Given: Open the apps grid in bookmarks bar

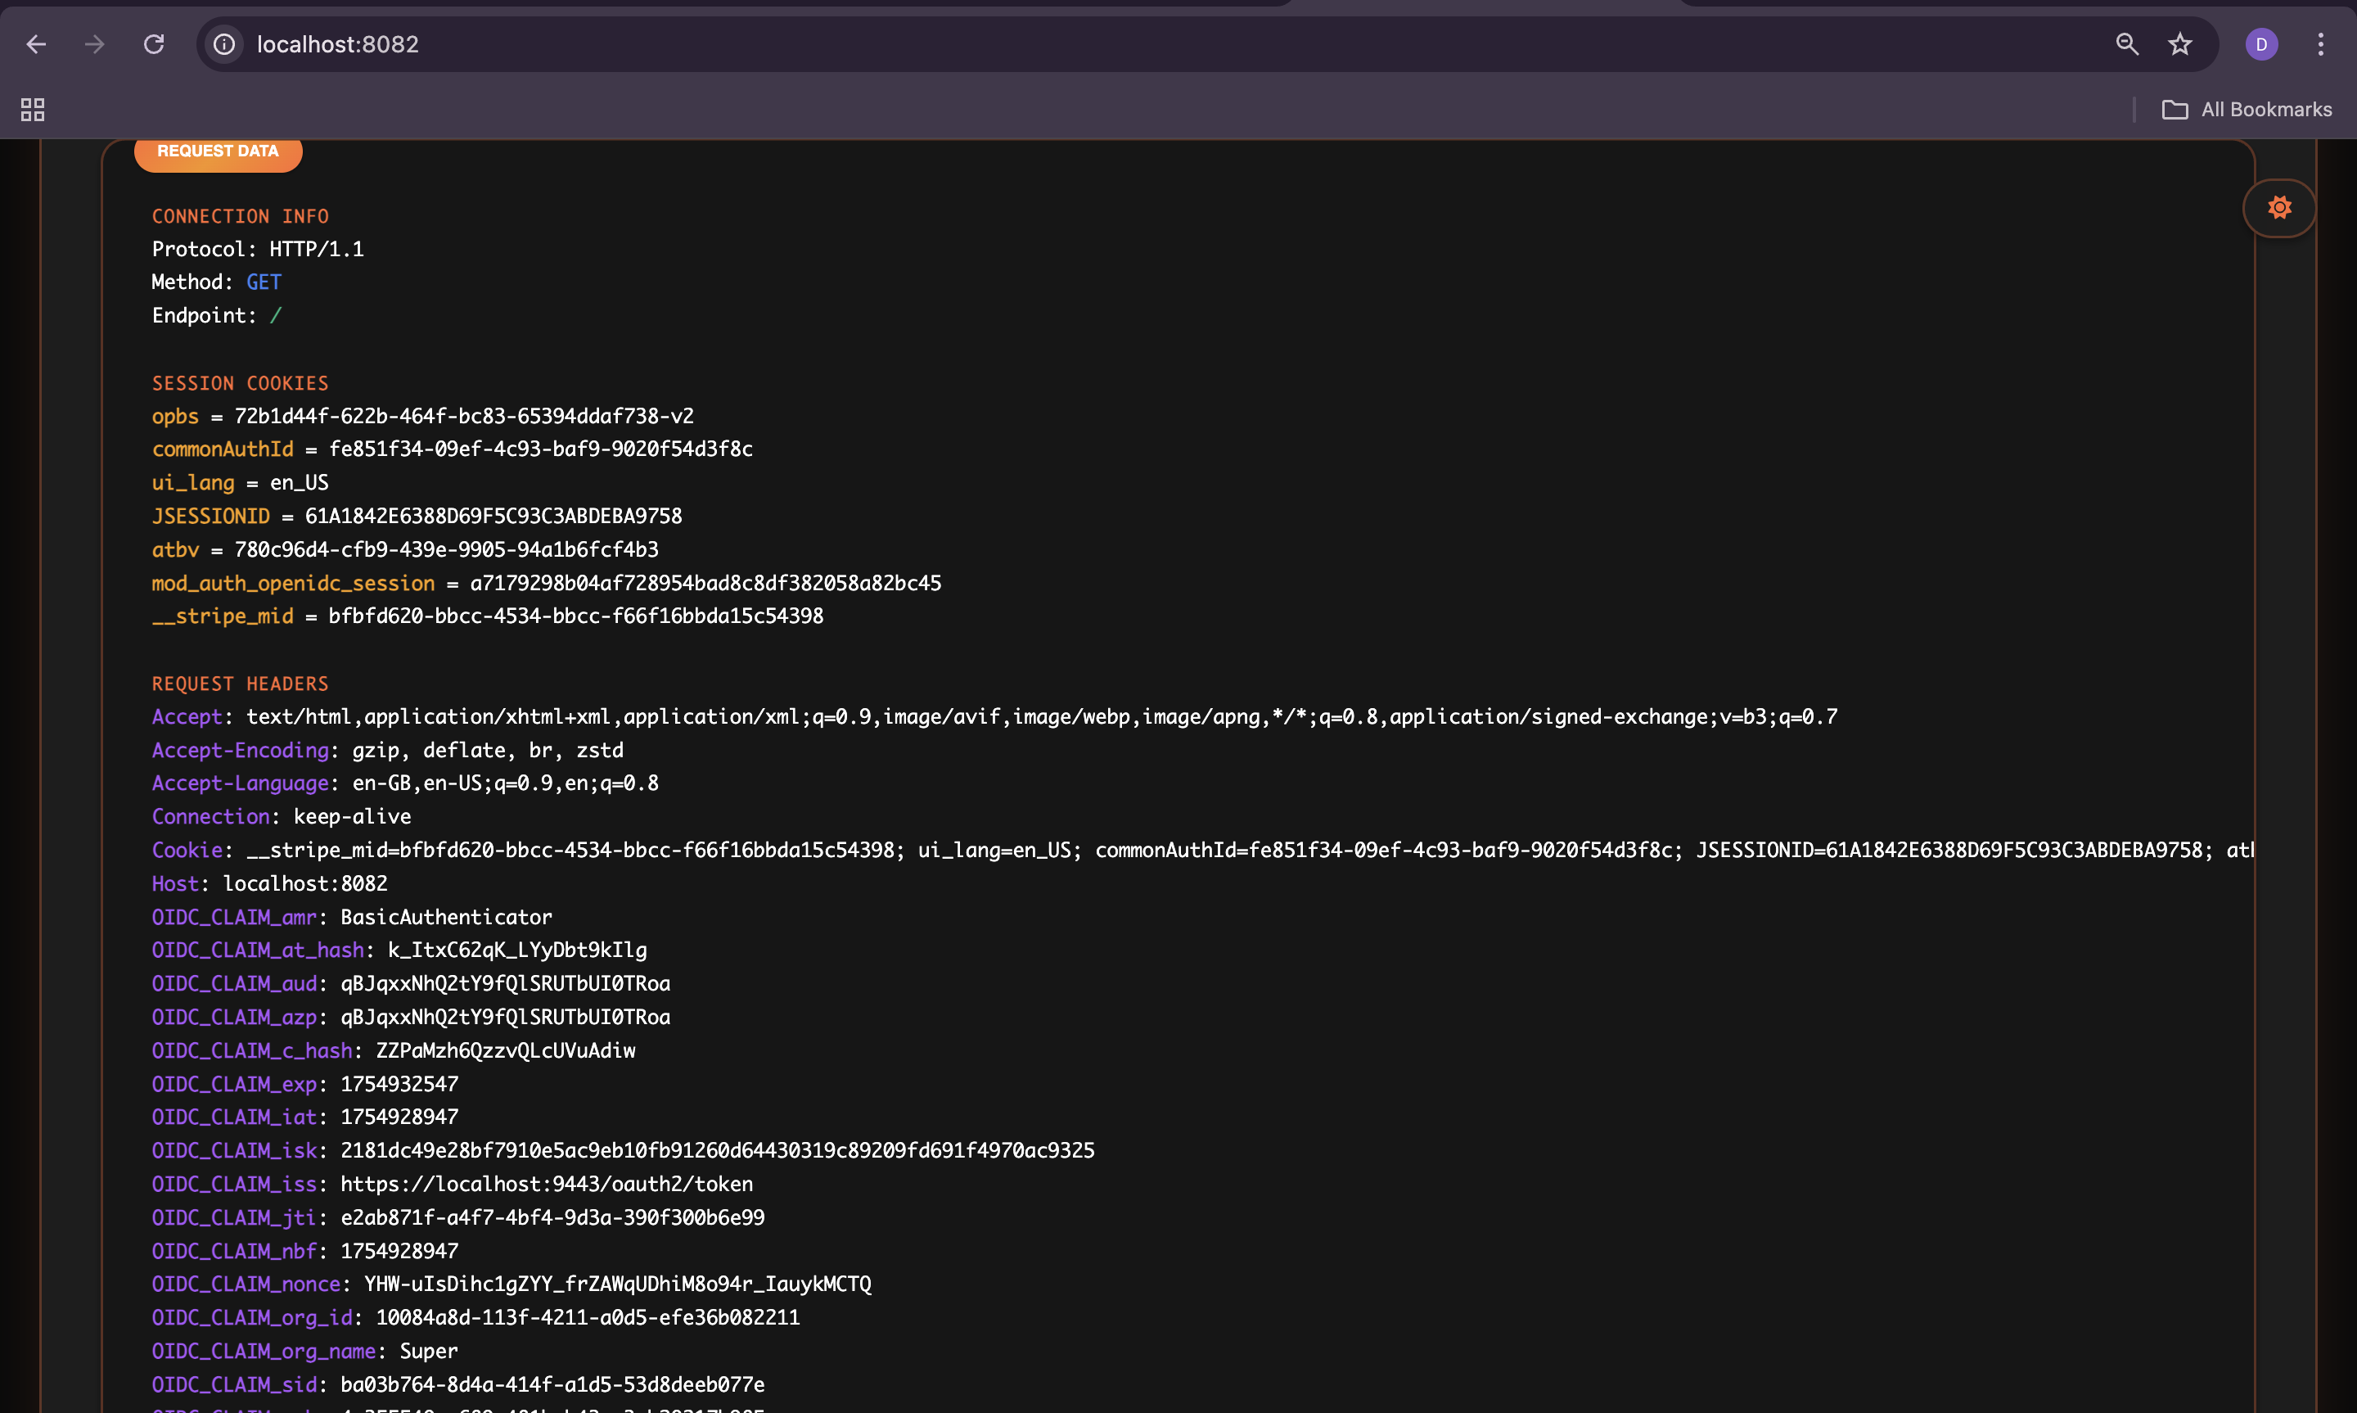Looking at the screenshot, I should point(33,110).
